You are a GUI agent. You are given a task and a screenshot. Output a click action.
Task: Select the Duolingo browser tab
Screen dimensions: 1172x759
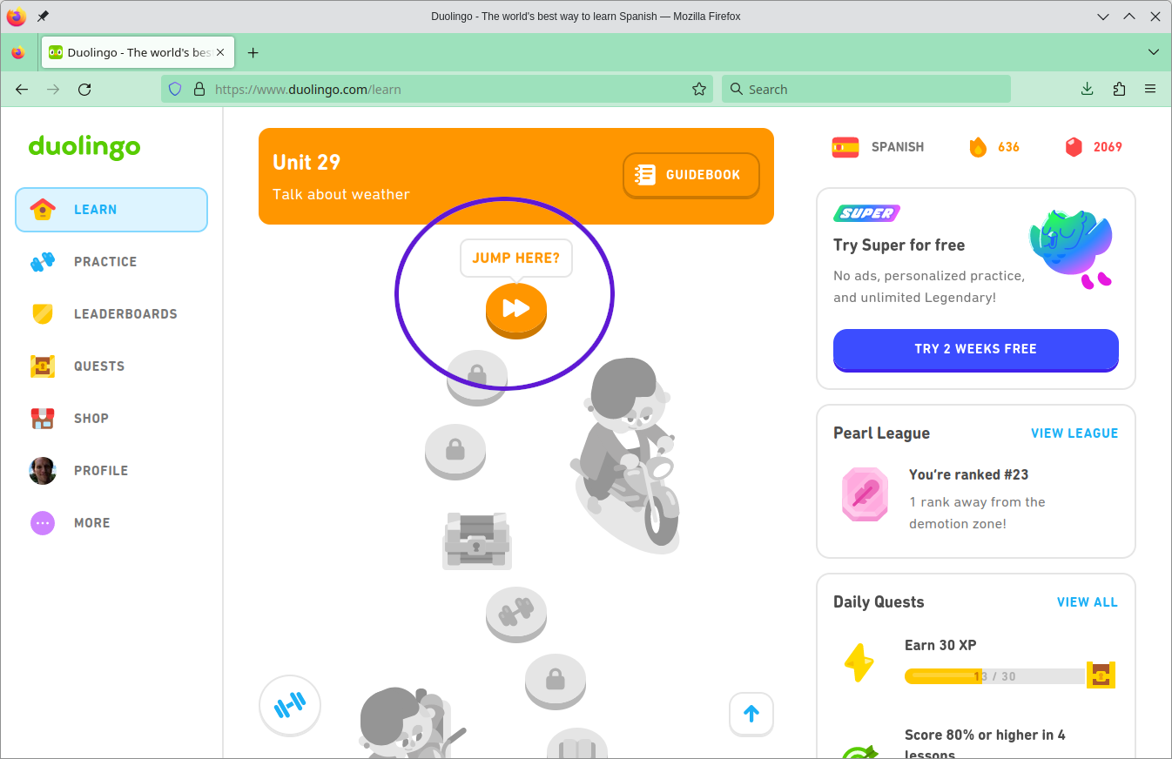pyautogui.click(x=138, y=52)
